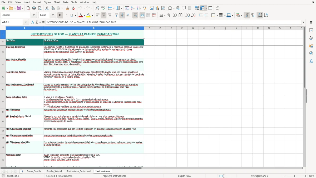Toggle Italic formatting
Image resolution: width=316 pixels, height=178 pixels.
tap(66, 15)
